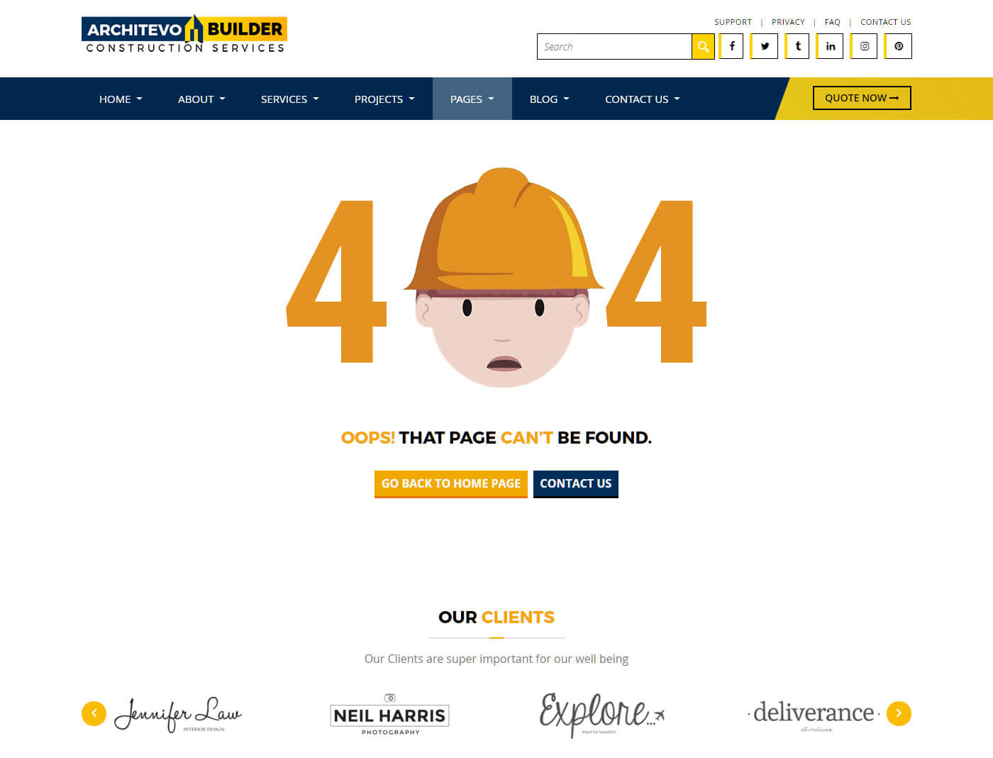The height and width of the screenshot is (758, 993).
Task: Click the previous arrow on the clients carousel
Action: (94, 713)
